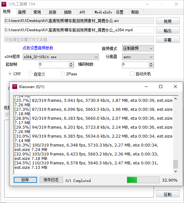The image size is (184, 203).
Task: Click the output mp4 path field
Action: [x=79, y=30]
